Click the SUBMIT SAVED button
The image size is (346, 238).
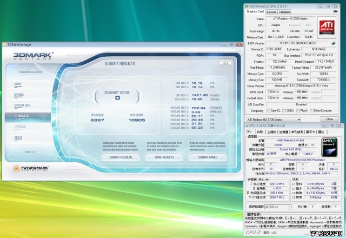pos(208,157)
